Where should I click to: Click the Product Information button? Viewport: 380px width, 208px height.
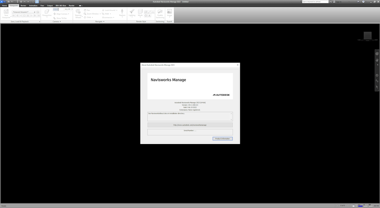[x=223, y=139]
